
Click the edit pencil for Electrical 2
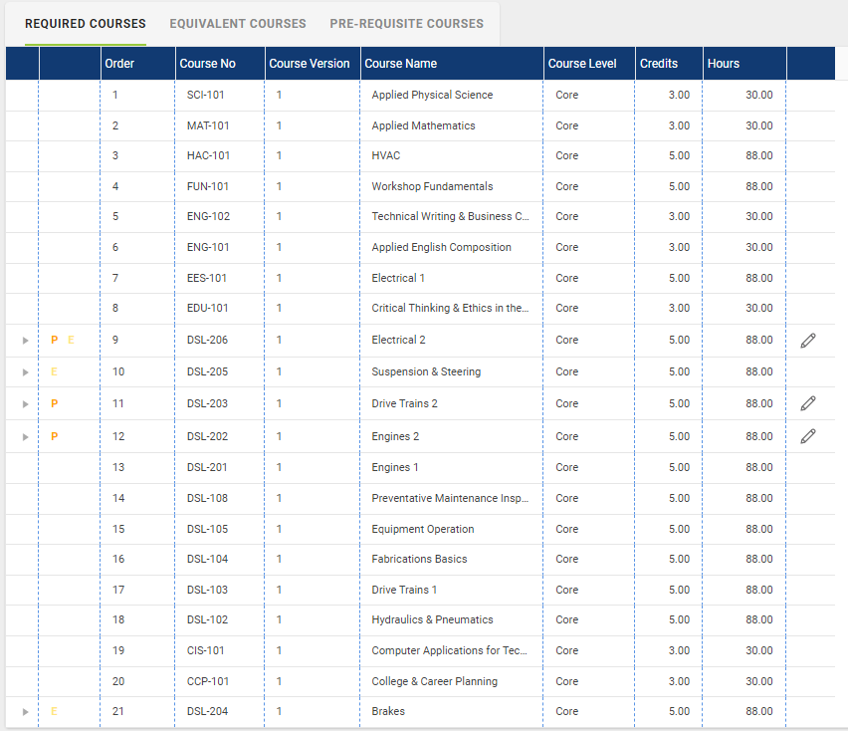coord(808,341)
